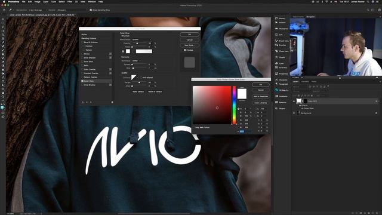Click OK in the Layer Style dialog
This screenshot has width=382, height=215.
pos(190,35)
